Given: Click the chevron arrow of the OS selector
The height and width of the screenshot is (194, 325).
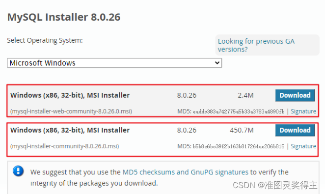Looking at the screenshot, I should [217, 63].
